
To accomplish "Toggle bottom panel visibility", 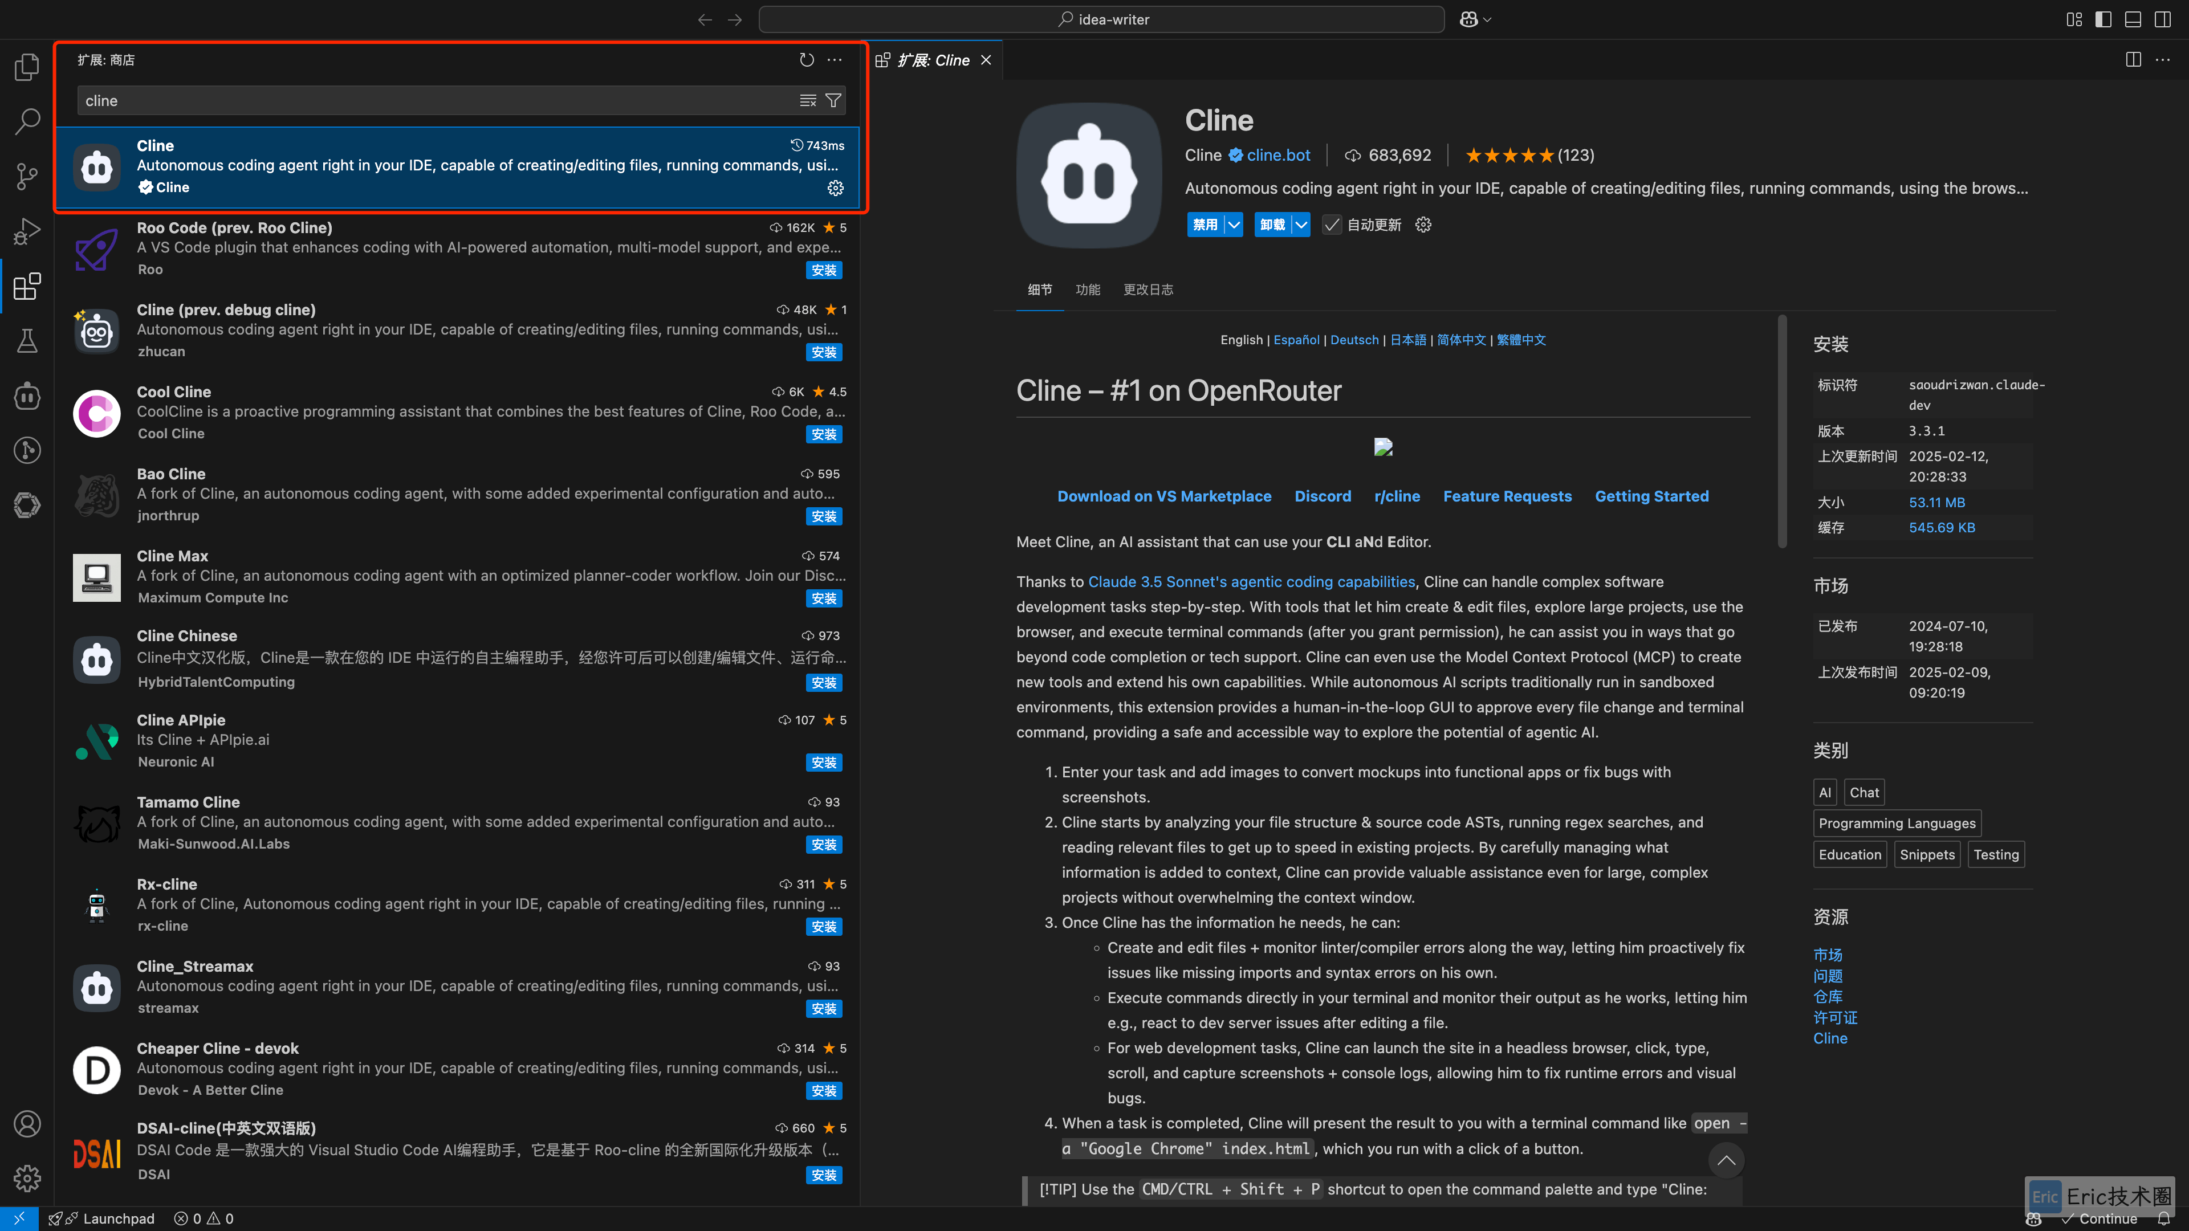I will 2133,19.
